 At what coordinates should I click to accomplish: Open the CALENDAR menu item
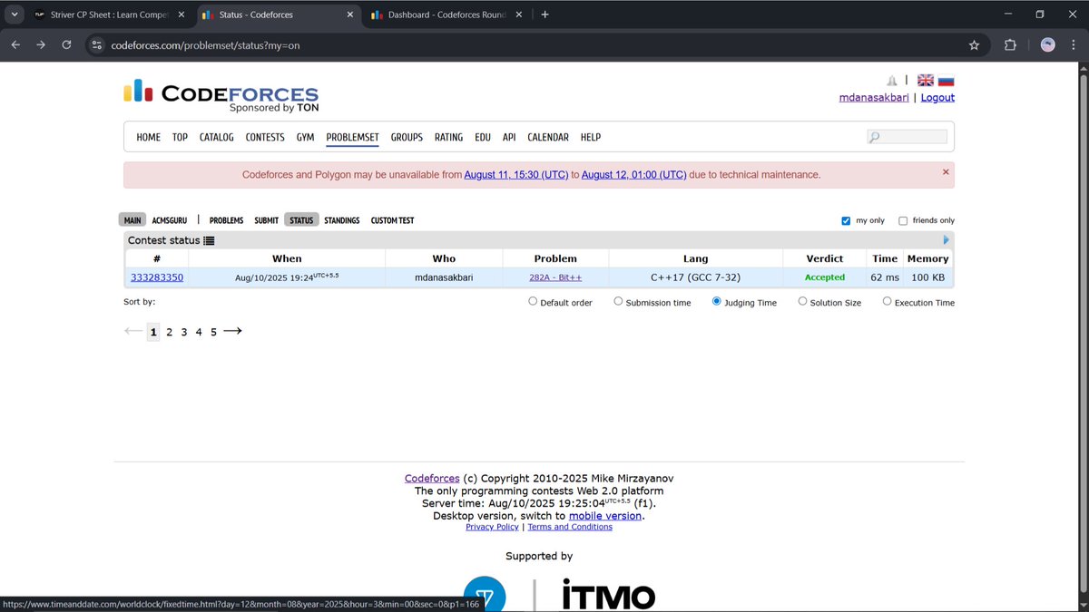(548, 137)
